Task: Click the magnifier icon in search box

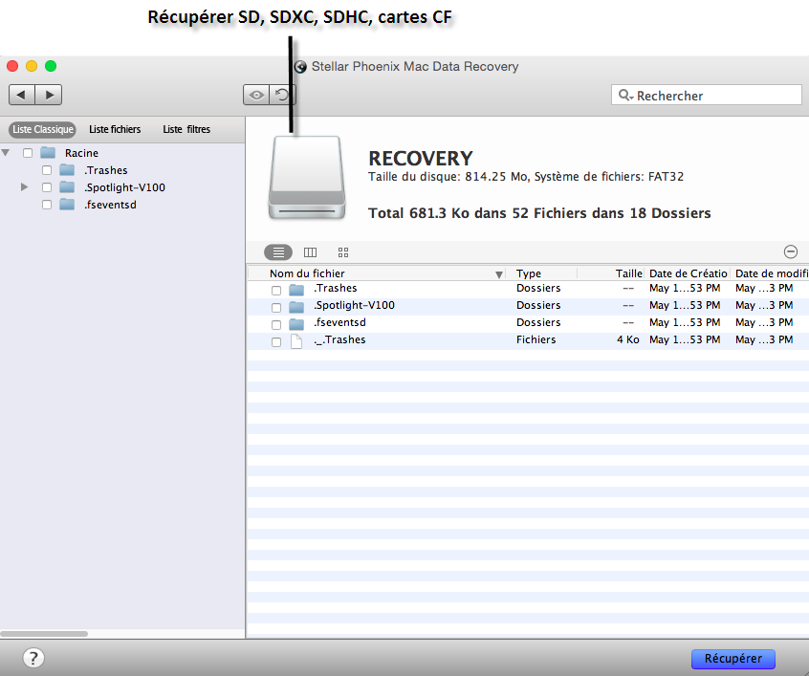Action: click(624, 95)
